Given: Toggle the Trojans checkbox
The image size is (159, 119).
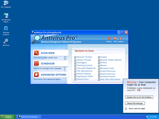Looking at the screenshot, I should pos(99,57).
